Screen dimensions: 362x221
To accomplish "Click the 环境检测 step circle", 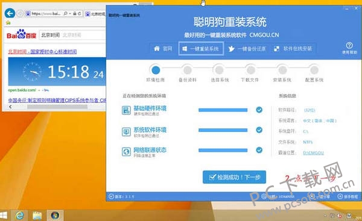I will pos(156,70).
